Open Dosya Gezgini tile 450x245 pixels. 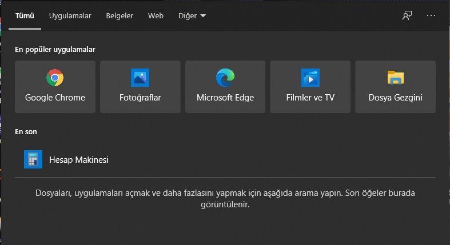tap(396, 87)
